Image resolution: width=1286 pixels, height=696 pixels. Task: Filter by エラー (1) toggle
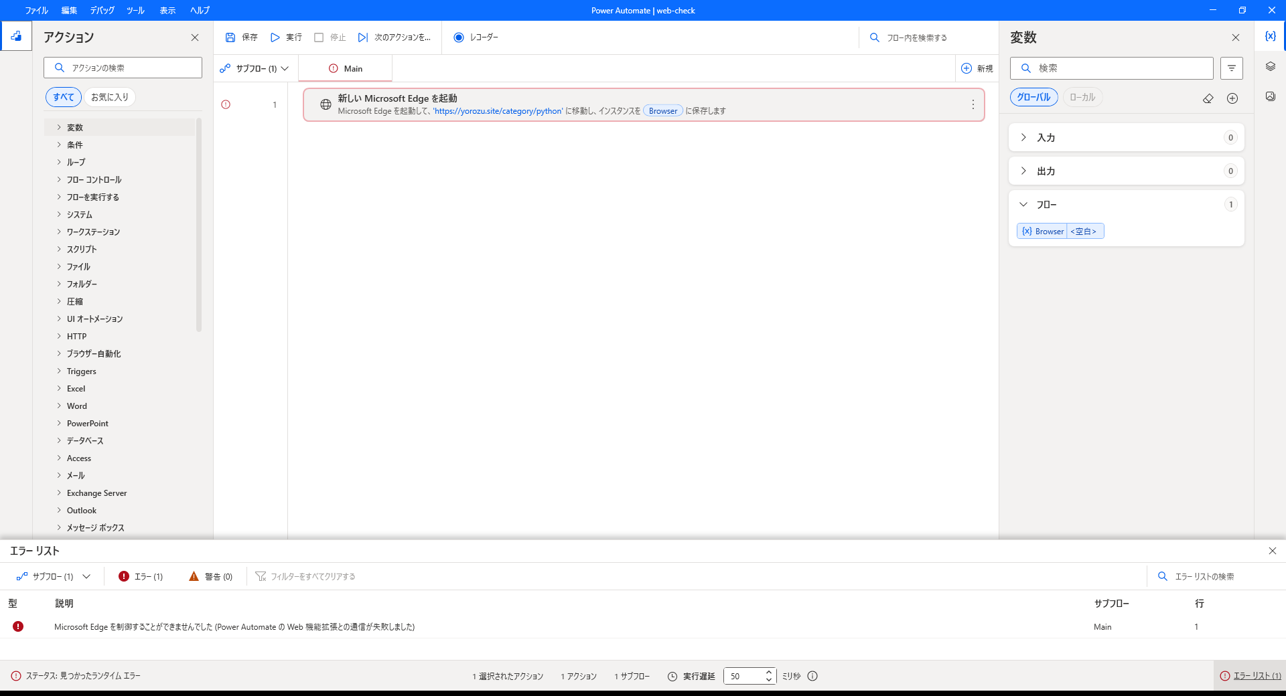pyautogui.click(x=141, y=576)
